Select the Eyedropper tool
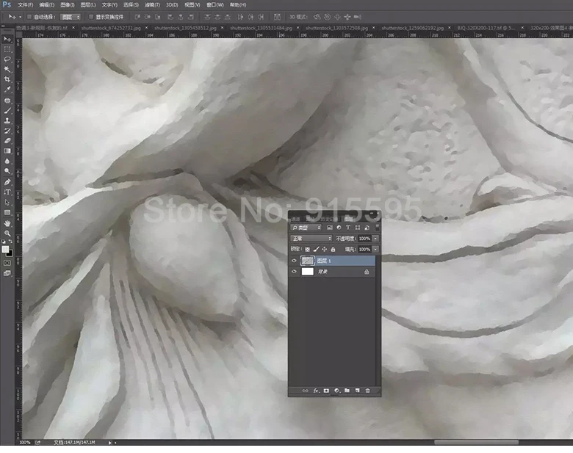The image size is (573, 453). 7,90
